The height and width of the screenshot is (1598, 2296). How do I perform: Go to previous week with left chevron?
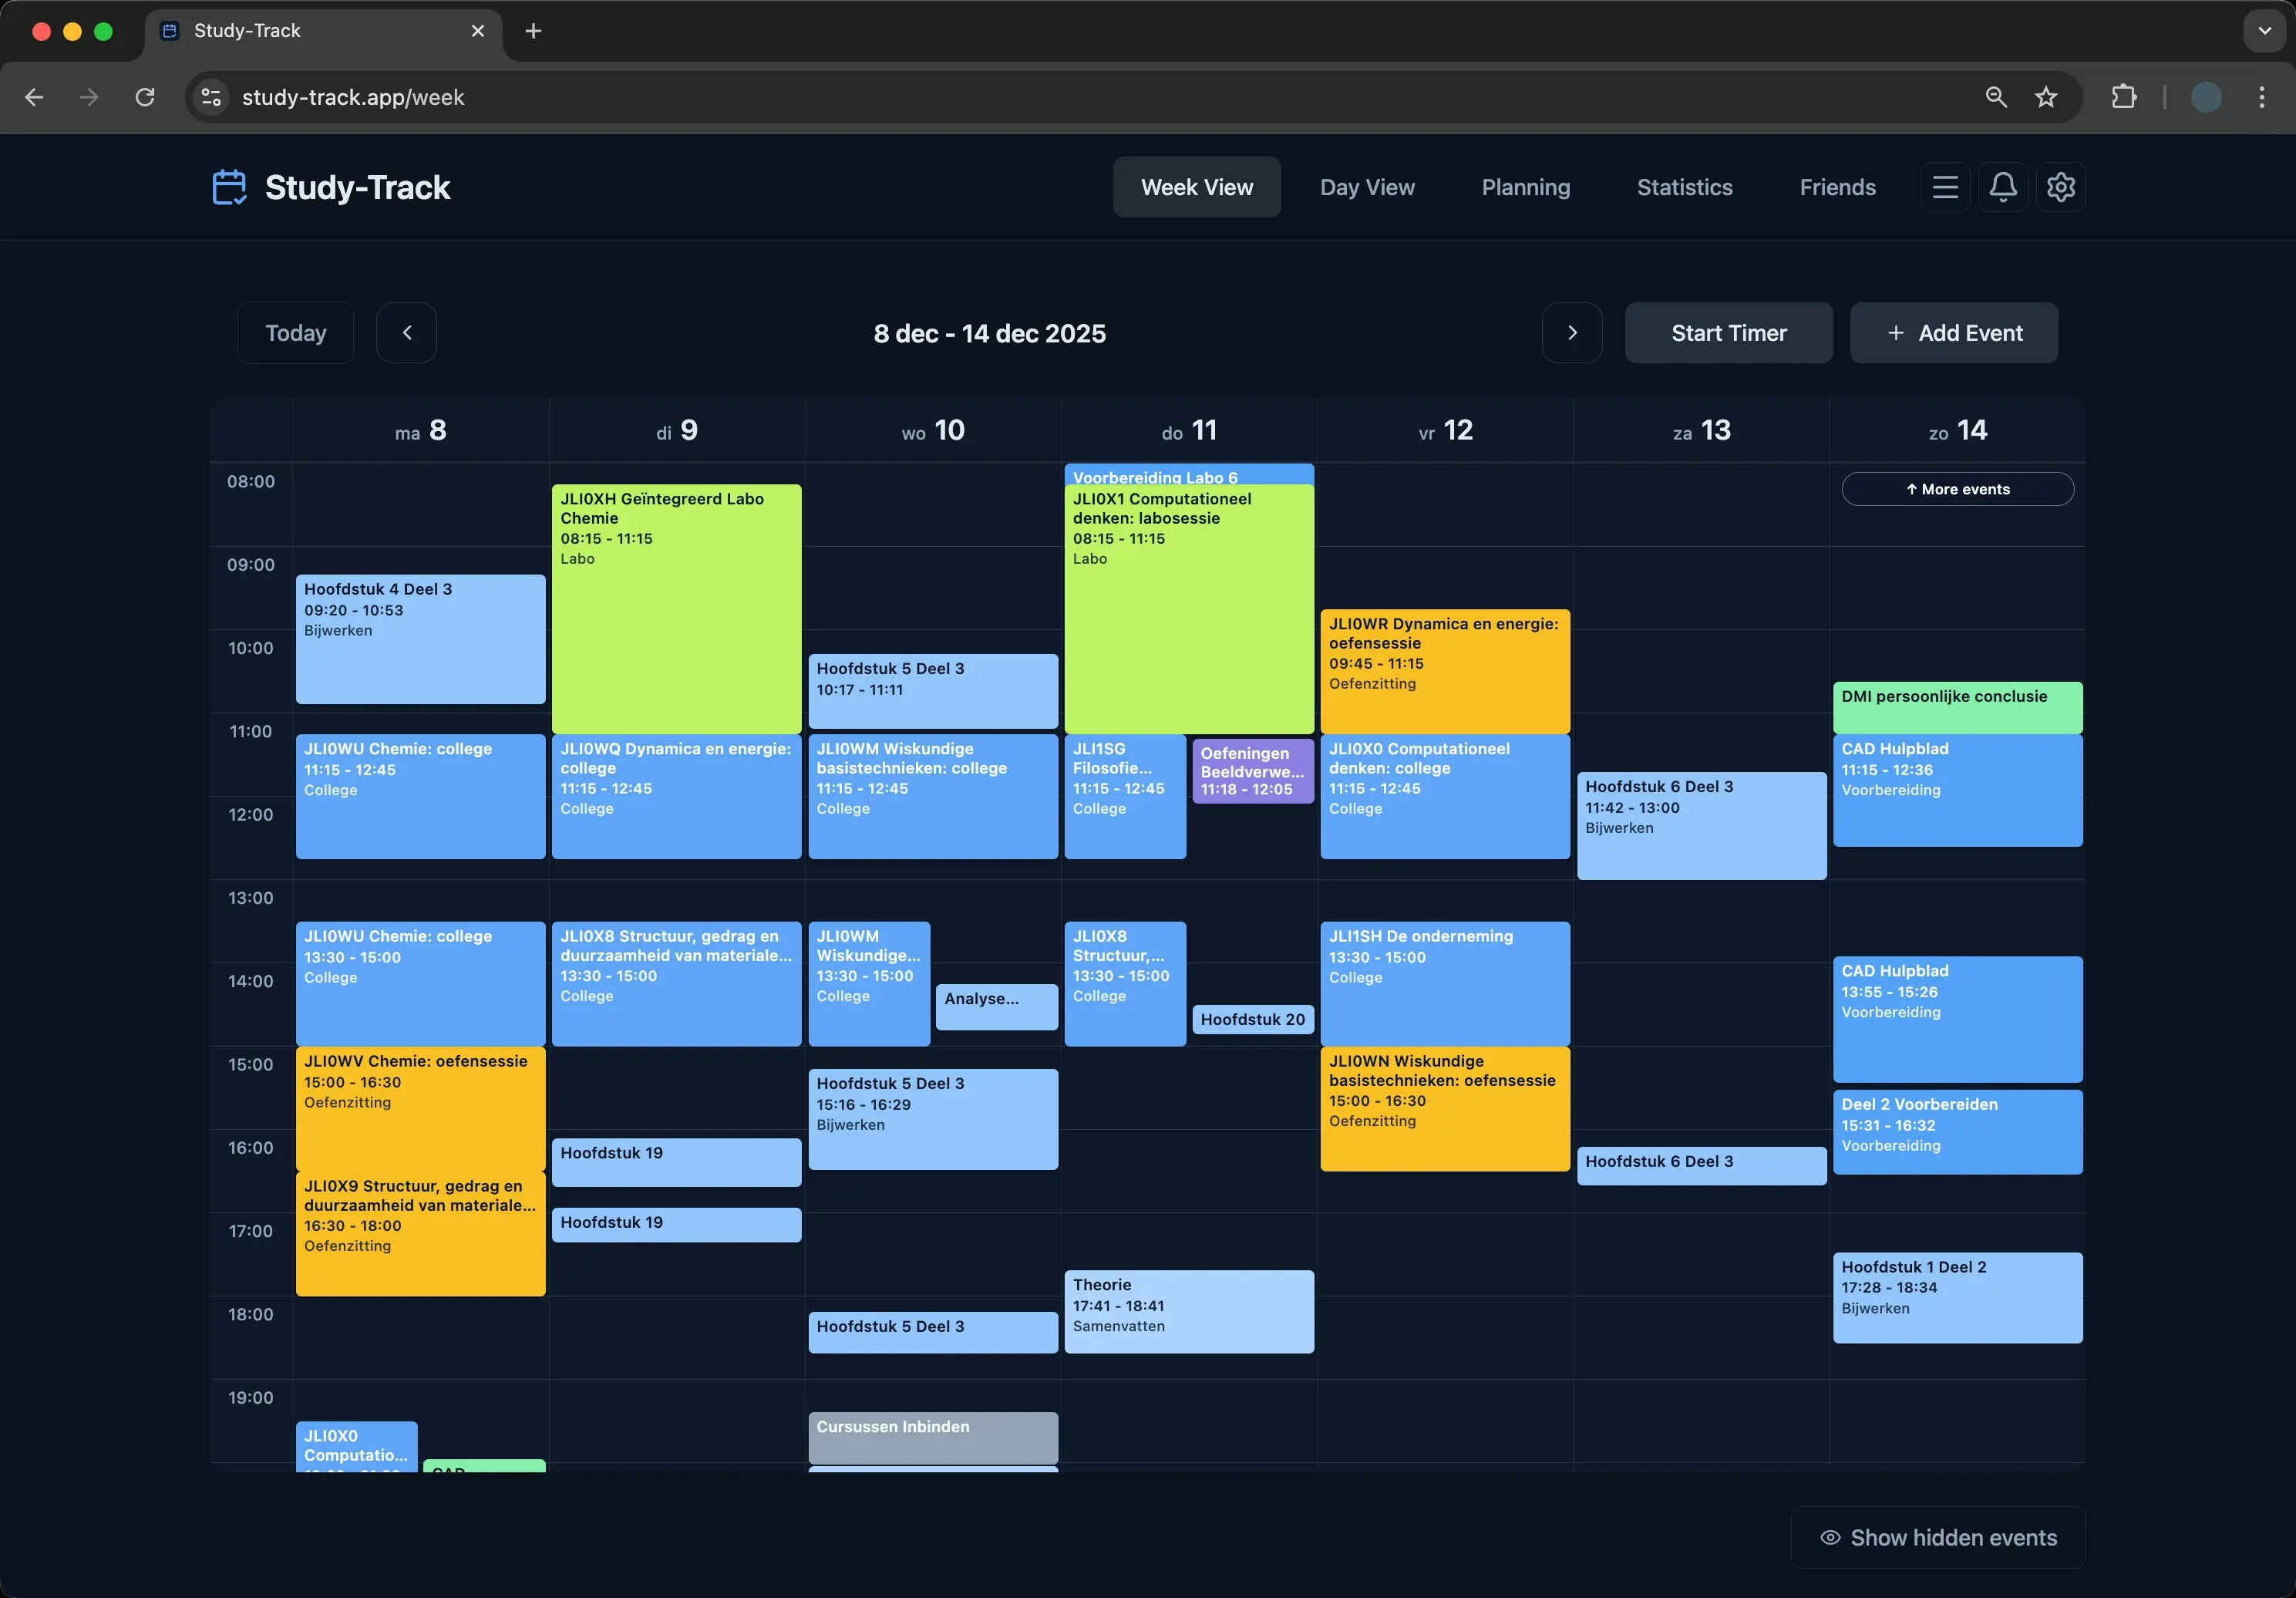(406, 332)
